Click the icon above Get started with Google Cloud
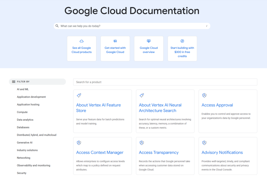The height and width of the screenshot is (176, 267). click(x=115, y=41)
